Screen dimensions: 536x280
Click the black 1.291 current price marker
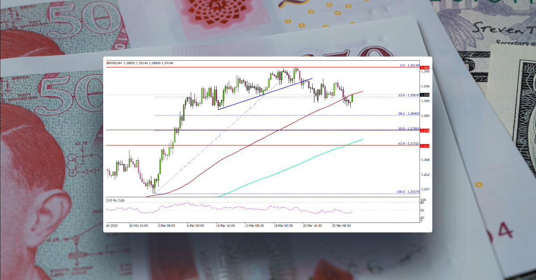(x=424, y=95)
